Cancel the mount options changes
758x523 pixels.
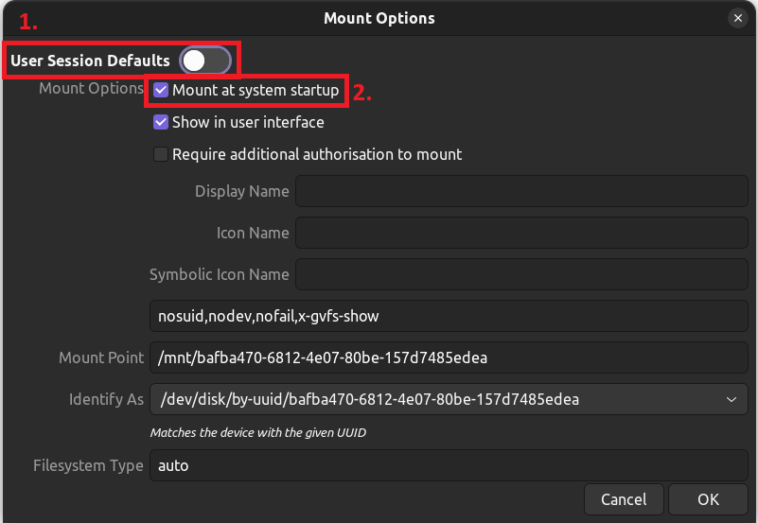tap(624, 499)
